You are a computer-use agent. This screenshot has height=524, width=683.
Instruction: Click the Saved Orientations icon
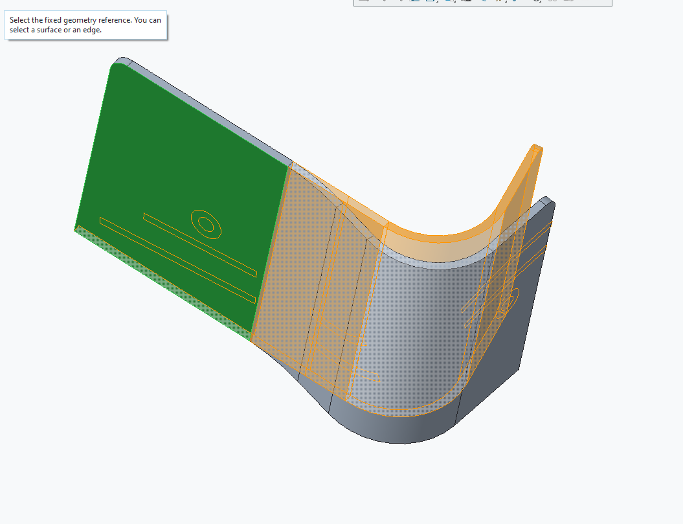coord(450,3)
